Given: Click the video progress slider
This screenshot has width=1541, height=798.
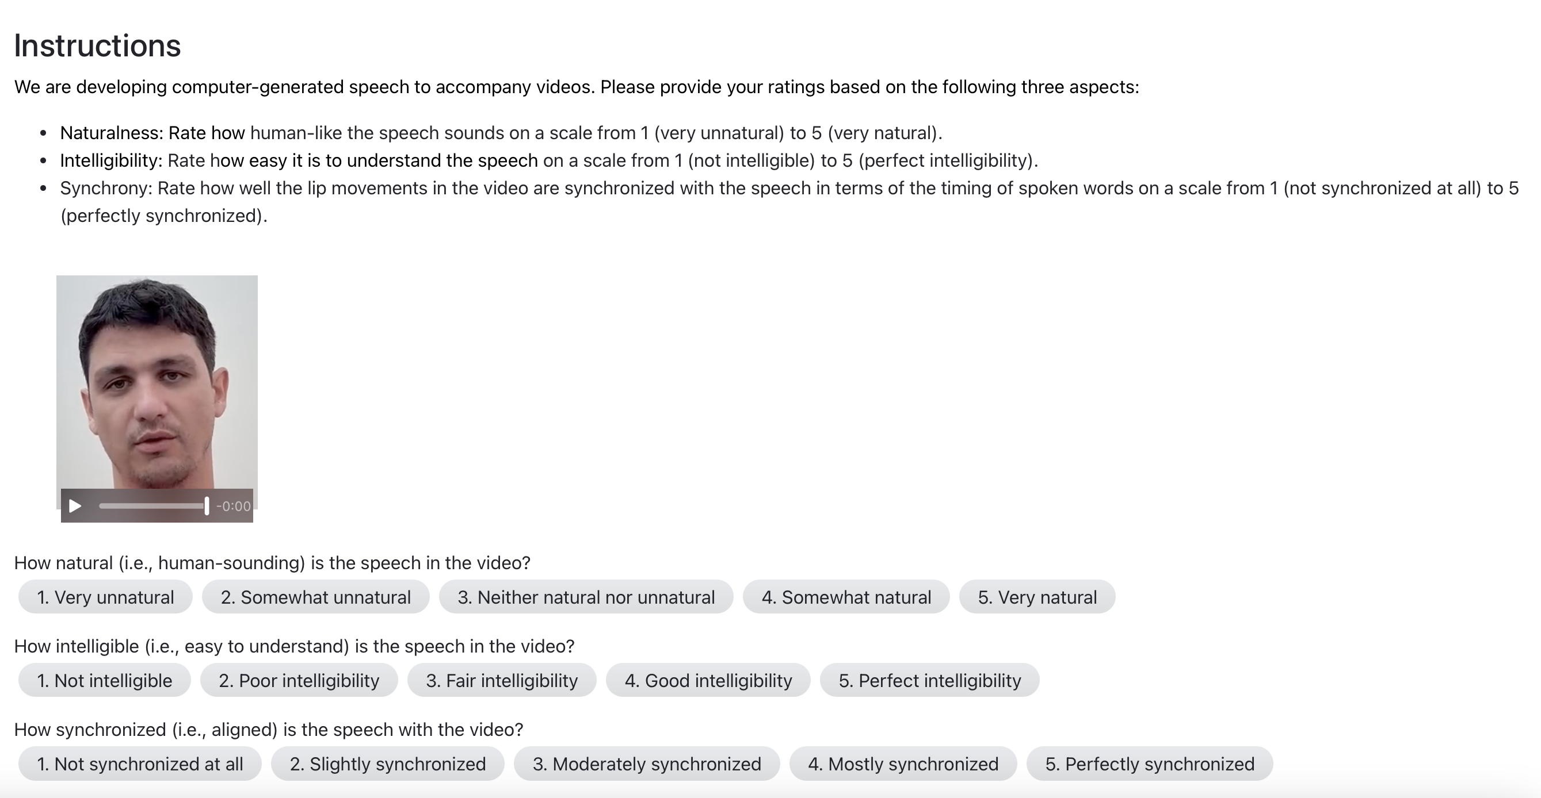Looking at the screenshot, I should coord(153,507).
